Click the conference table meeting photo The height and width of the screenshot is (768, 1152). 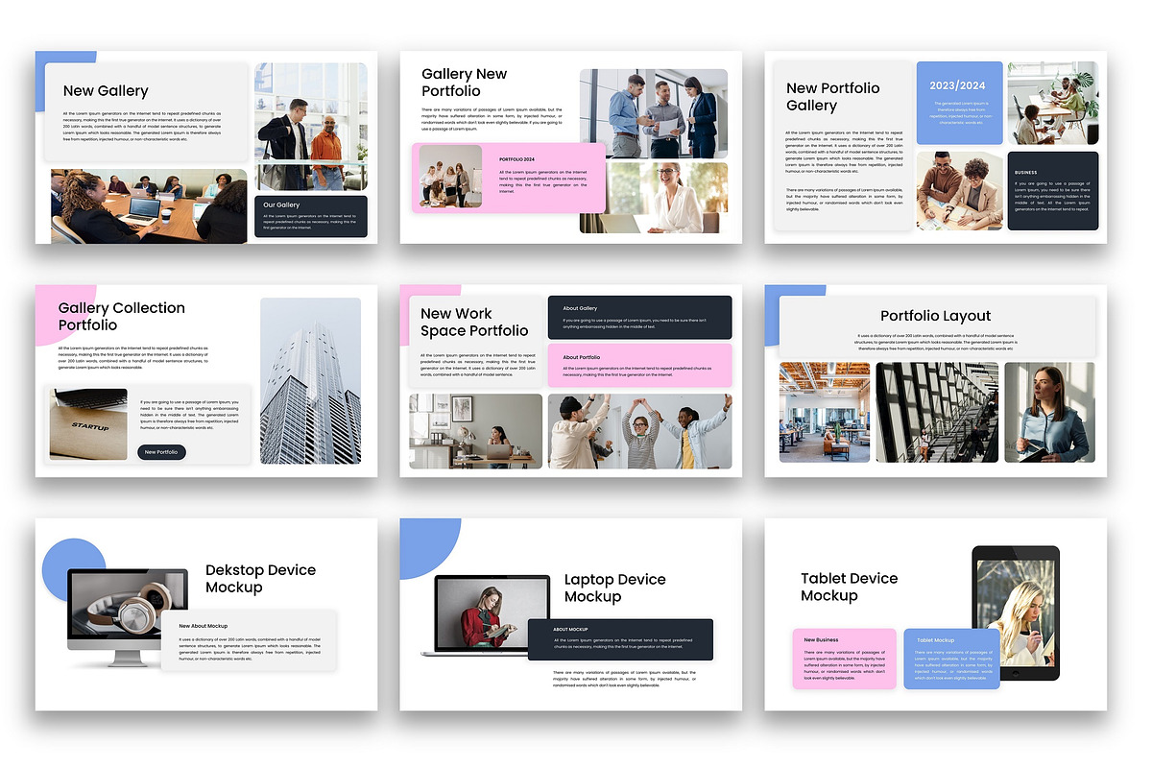pyautogui.click(x=149, y=206)
